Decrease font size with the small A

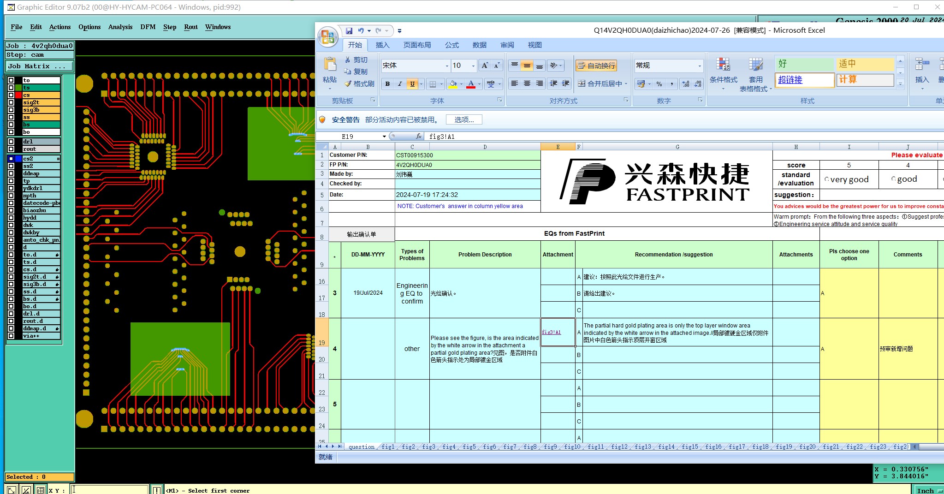[497, 65]
